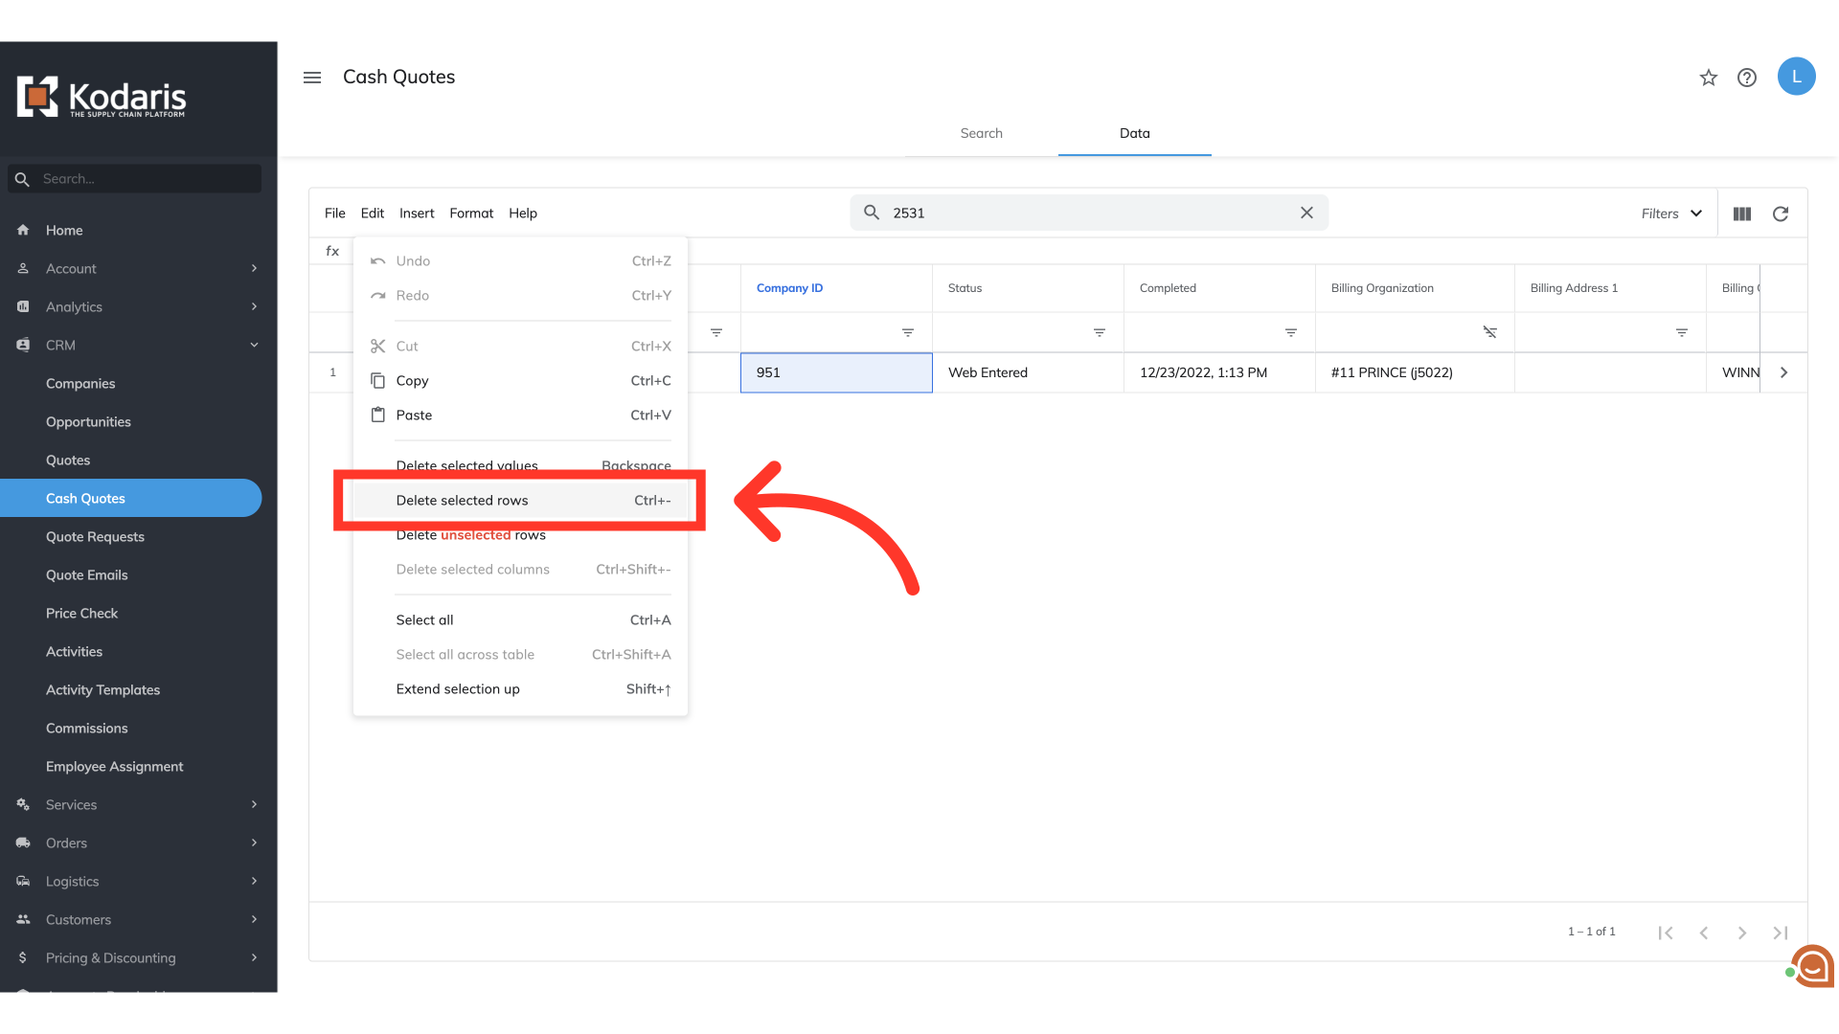
Task: Switch to the Search tab
Action: (x=981, y=133)
